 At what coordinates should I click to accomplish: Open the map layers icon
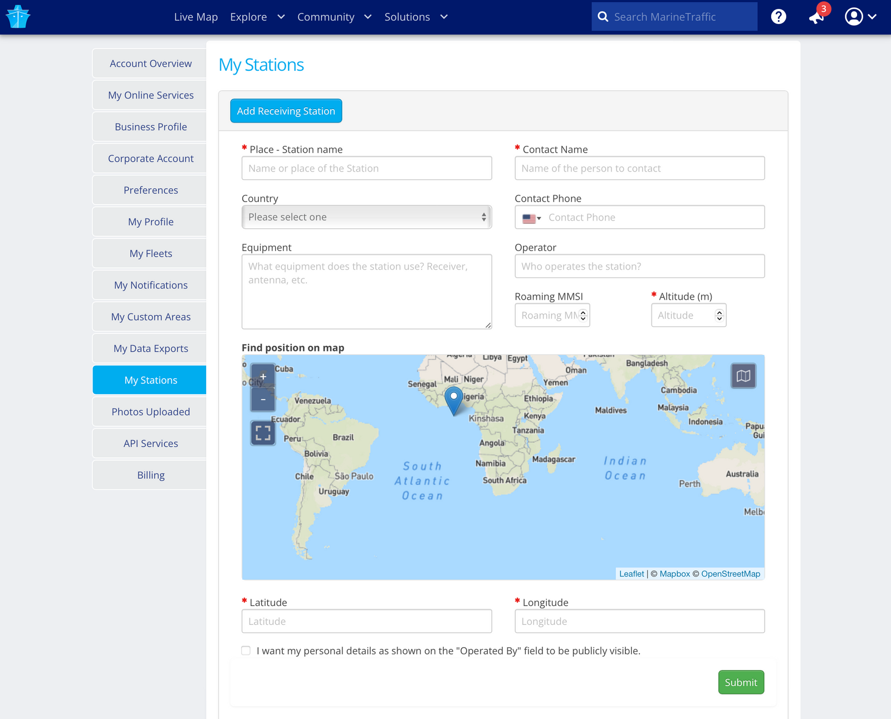(x=743, y=376)
